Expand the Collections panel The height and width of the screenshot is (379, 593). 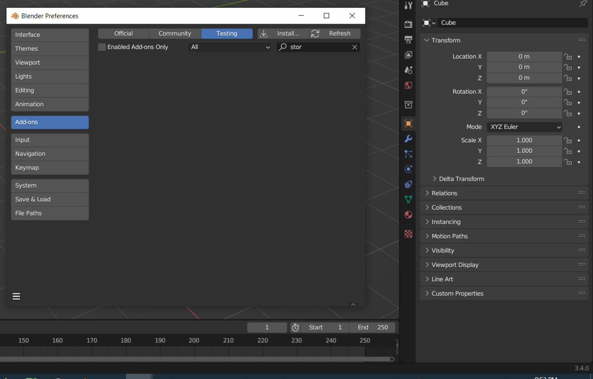pyautogui.click(x=427, y=207)
